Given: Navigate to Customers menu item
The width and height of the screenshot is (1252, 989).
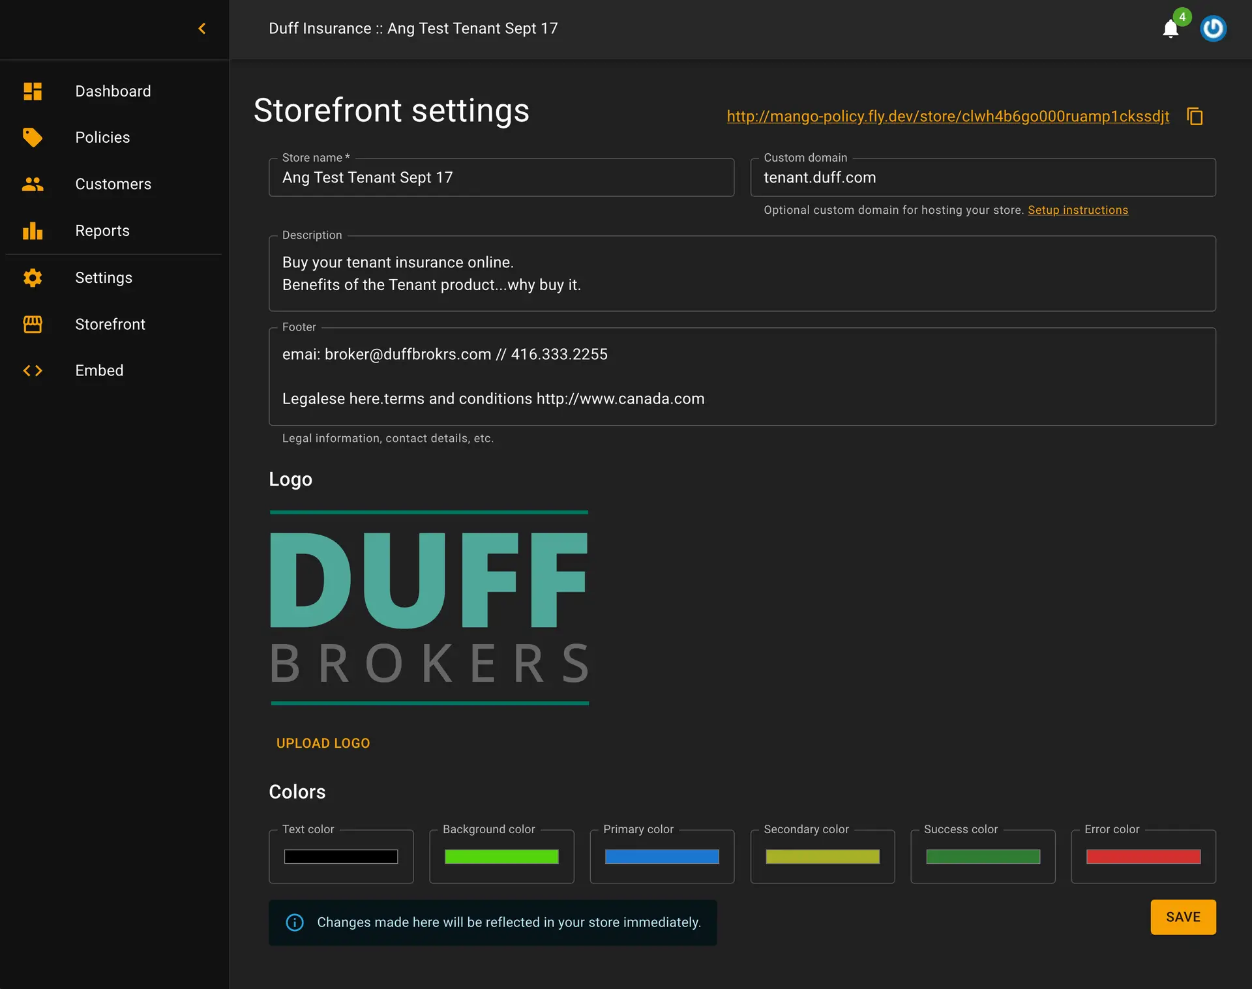Looking at the screenshot, I should pos(113,185).
